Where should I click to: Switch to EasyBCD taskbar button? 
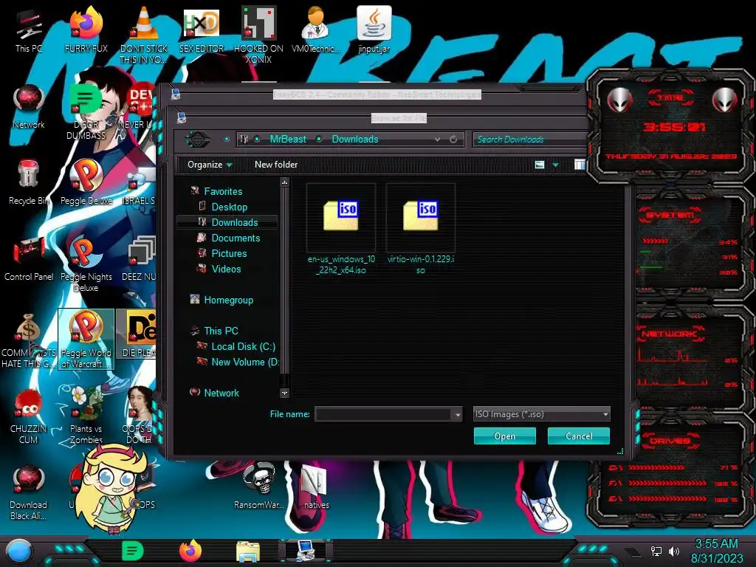coord(306,551)
